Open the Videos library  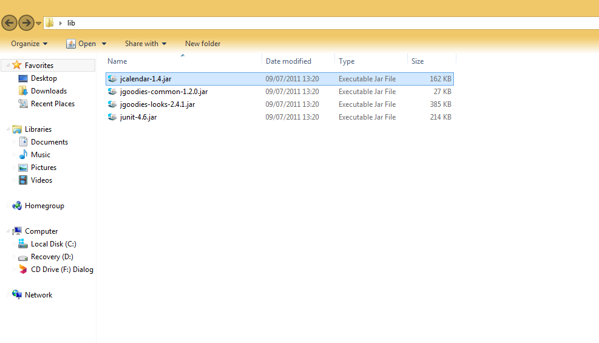41,180
